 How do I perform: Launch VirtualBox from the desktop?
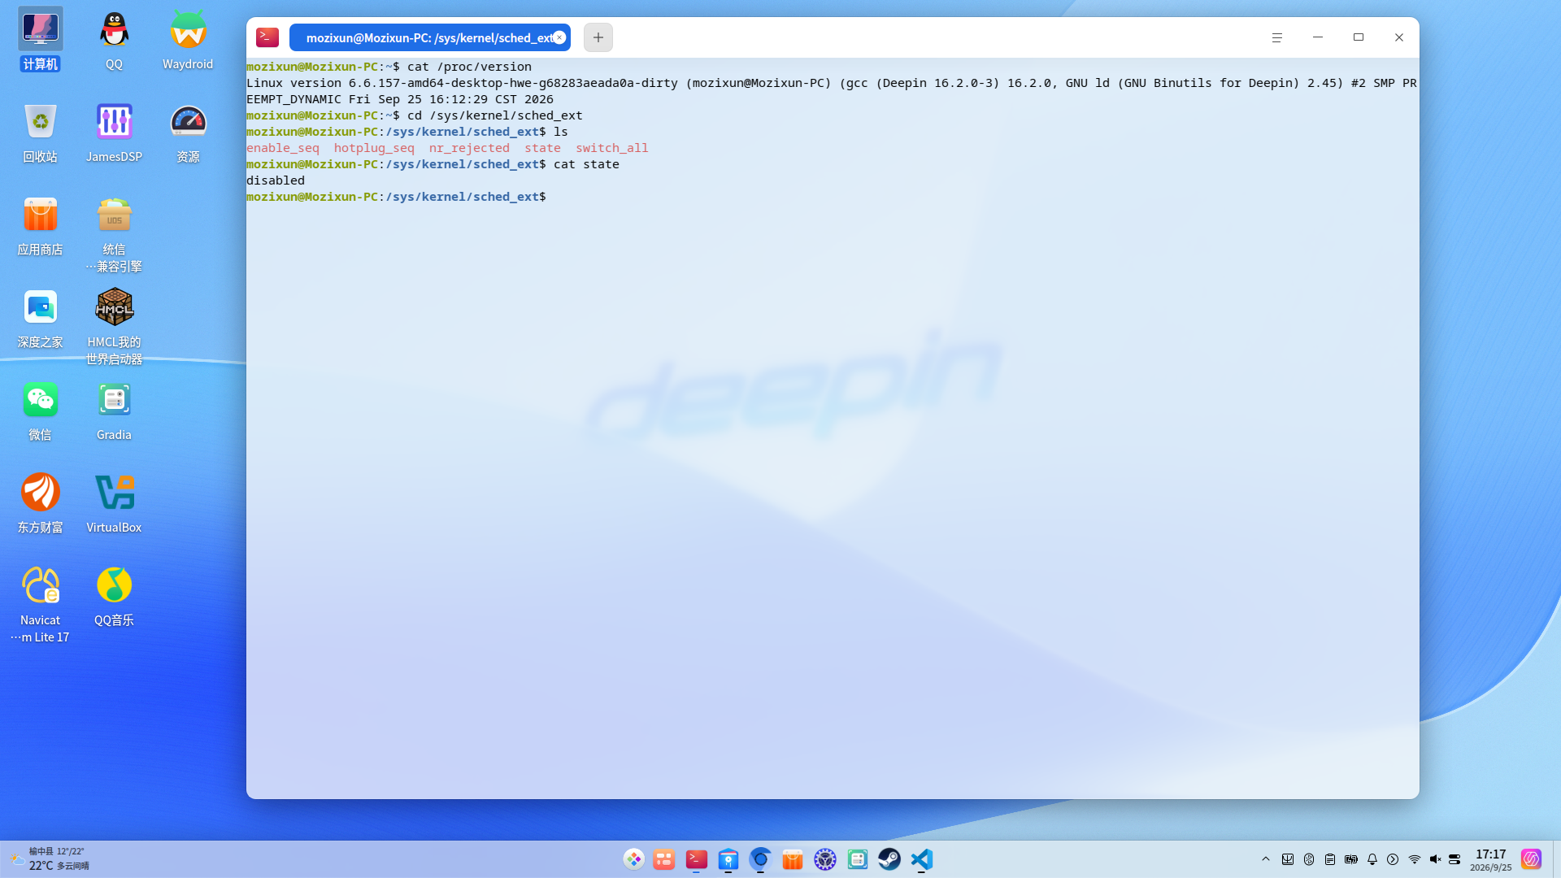coord(114,502)
